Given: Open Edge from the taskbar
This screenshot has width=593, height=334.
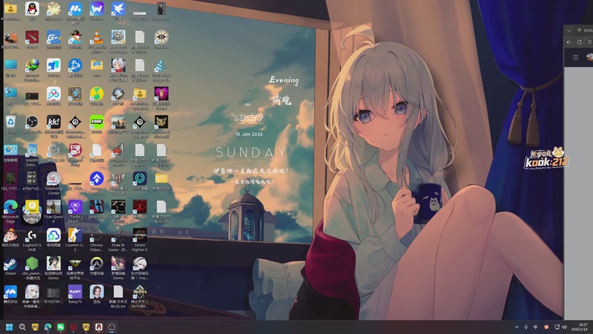Looking at the screenshot, I should click(x=48, y=327).
